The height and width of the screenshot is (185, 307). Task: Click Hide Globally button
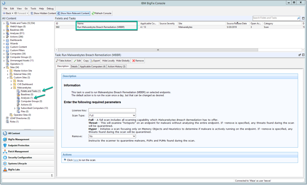click(123, 61)
